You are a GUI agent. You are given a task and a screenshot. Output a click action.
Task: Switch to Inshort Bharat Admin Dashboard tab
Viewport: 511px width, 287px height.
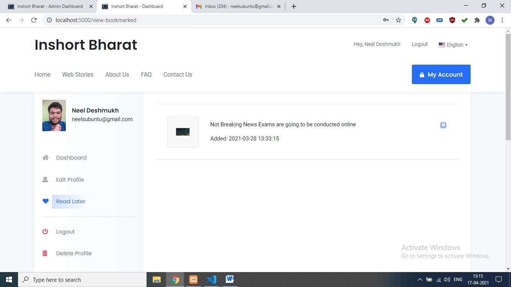tap(50, 6)
